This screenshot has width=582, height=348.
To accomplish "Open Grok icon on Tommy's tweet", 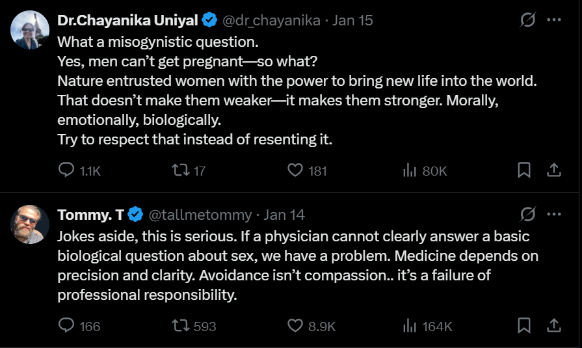I will 528,214.
